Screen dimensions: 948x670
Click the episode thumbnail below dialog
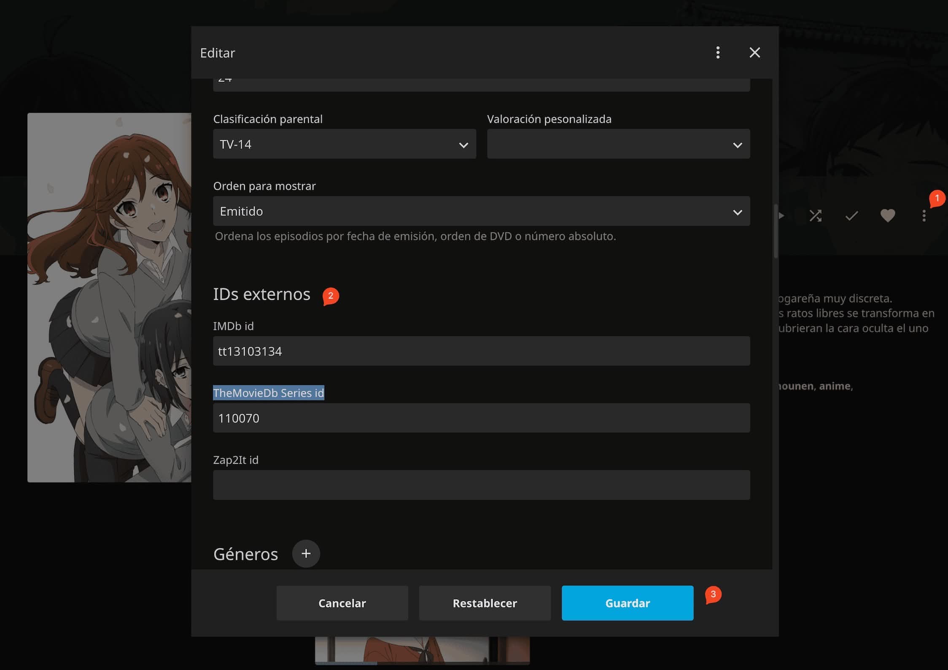tap(422, 650)
